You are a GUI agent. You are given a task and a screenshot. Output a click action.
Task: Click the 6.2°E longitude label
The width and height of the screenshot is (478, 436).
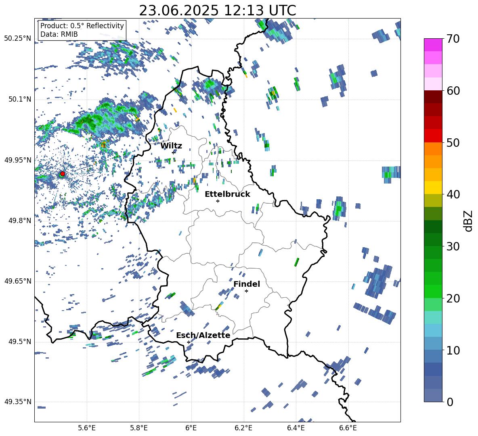[x=243, y=428]
